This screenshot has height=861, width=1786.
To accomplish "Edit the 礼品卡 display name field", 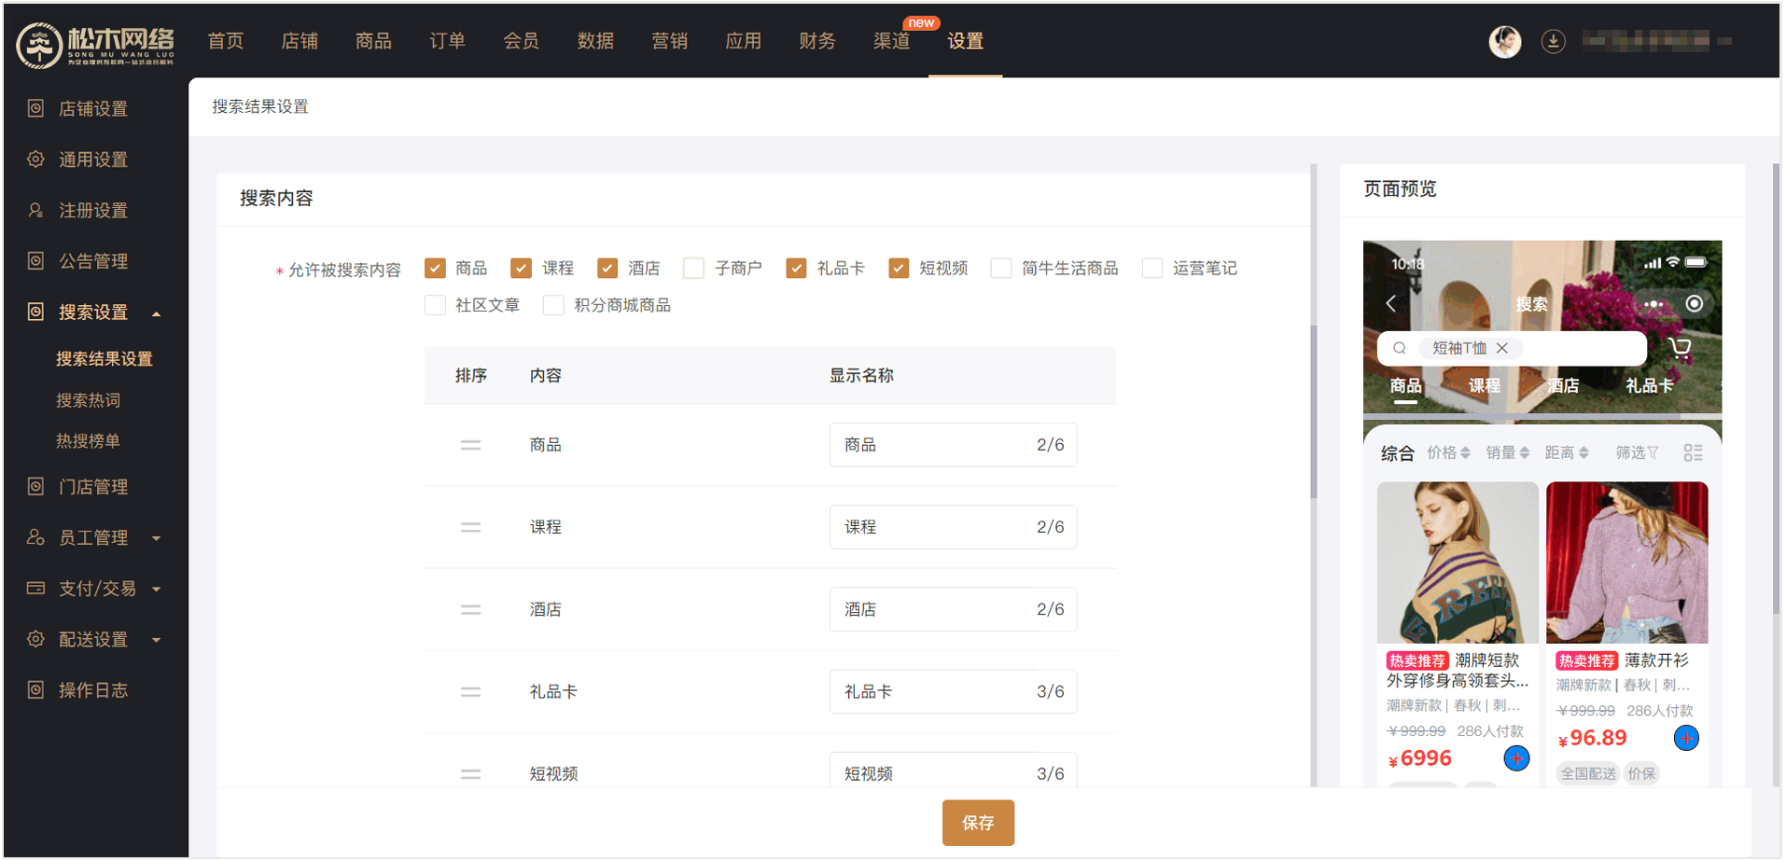I will point(933,692).
